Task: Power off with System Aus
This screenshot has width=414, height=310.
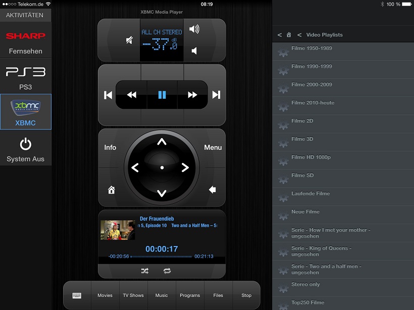Action: [26, 148]
